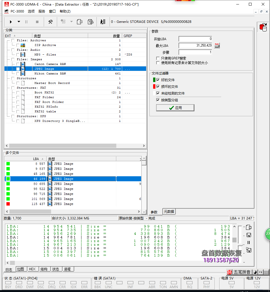The width and height of the screenshot is (270, 292).
Task: Start the task with the play button
Action: (11, 22)
